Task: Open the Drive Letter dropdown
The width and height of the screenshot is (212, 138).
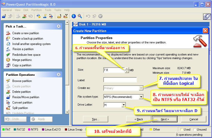Action: coord(124,105)
